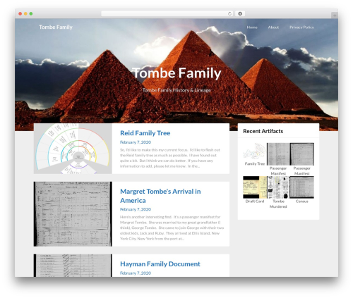
Task: Click the browser address bar
Action: (167, 14)
